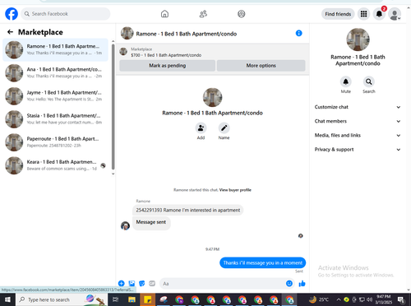This screenshot has width=411, height=306.
Task: Mute the conversation with bell icon
Action: pyautogui.click(x=346, y=81)
